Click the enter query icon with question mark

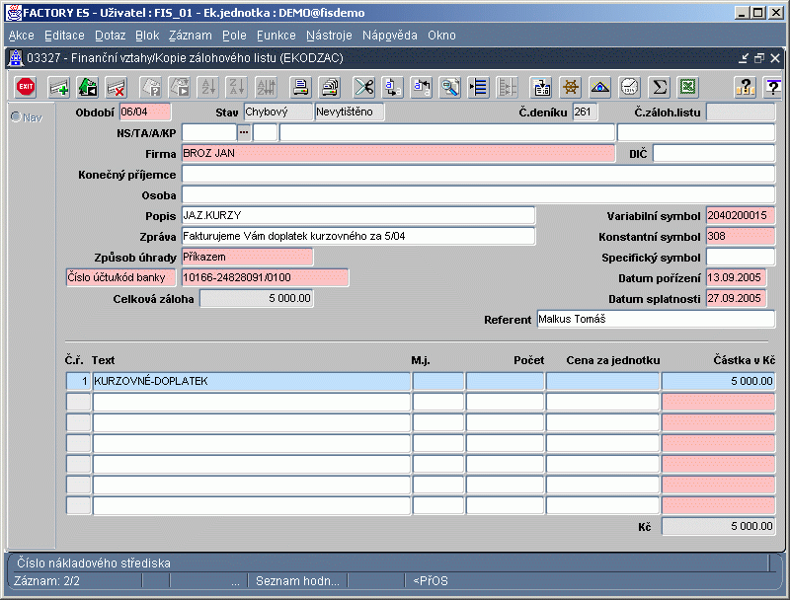(x=150, y=87)
